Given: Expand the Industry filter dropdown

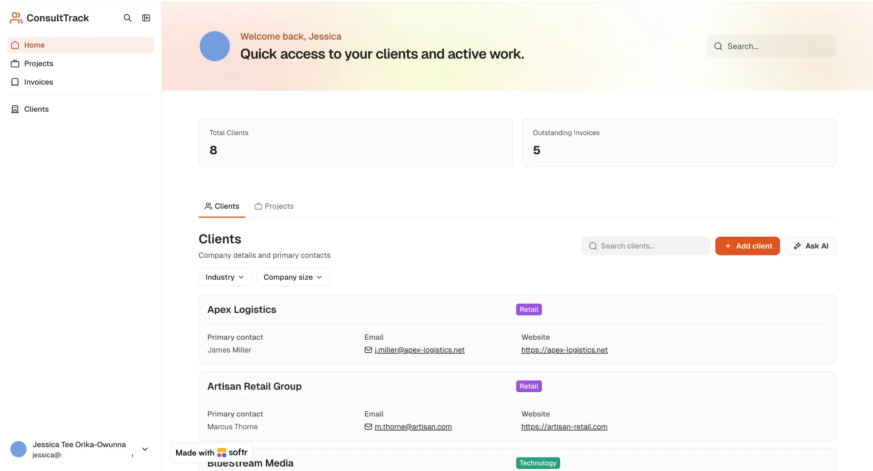Looking at the screenshot, I should pyautogui.click(x=225, y=277).
